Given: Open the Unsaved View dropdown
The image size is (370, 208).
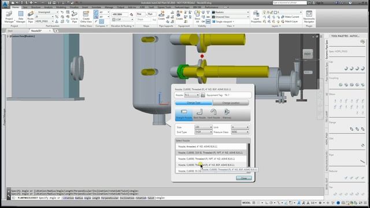Looking at the screenshot, I should 230,17.
